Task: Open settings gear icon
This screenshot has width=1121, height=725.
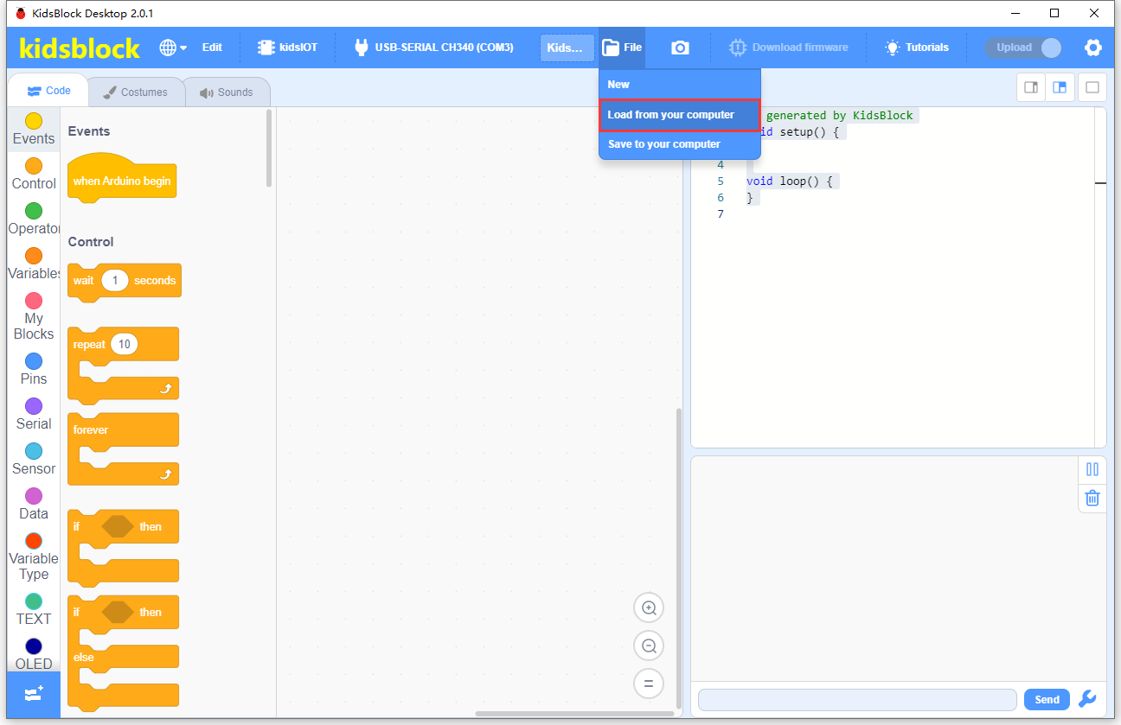Action: pos(1093,48)
